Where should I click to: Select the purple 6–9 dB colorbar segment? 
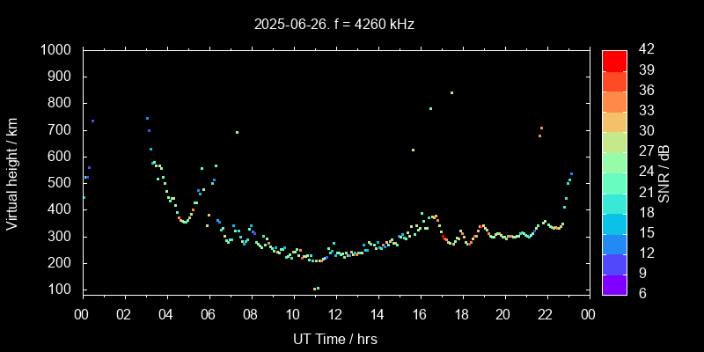pos(614,284)
